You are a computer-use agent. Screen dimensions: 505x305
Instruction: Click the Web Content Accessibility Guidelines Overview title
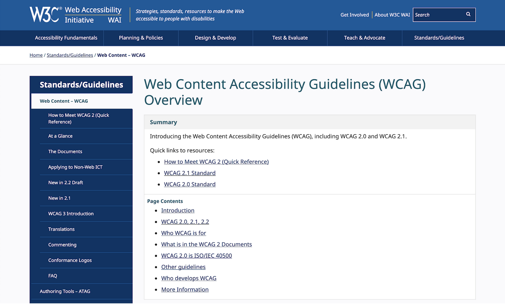285,92
